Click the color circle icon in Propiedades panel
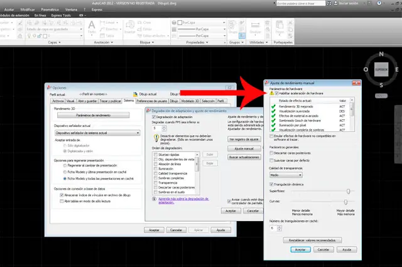Screen dimensions: 402x267 coord(174,23)
